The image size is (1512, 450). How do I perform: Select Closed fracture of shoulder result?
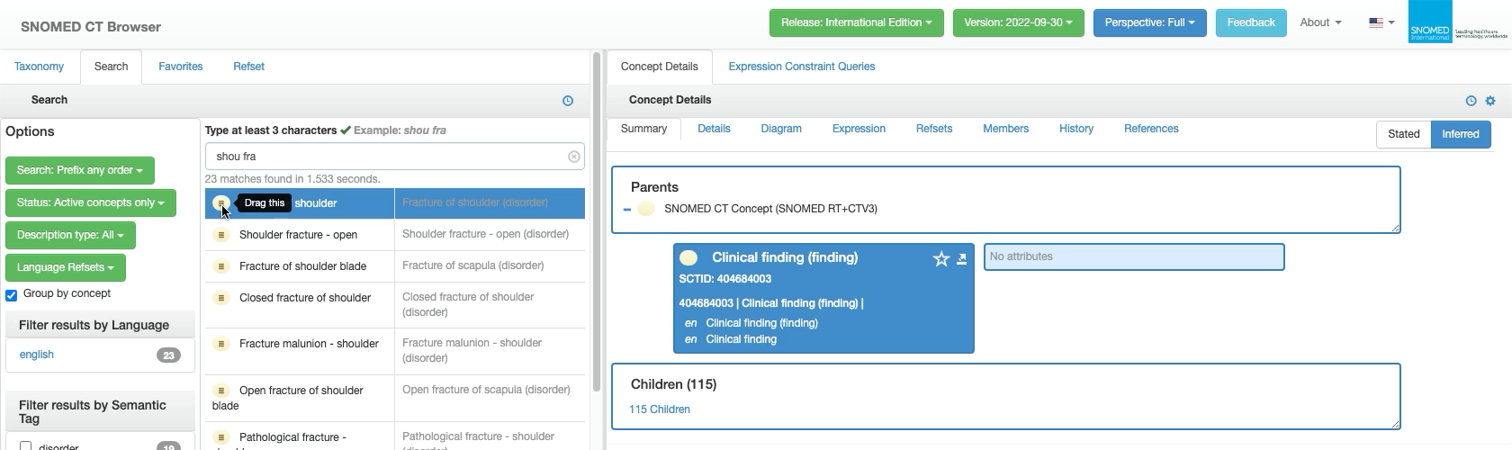[x=305, y=298]
